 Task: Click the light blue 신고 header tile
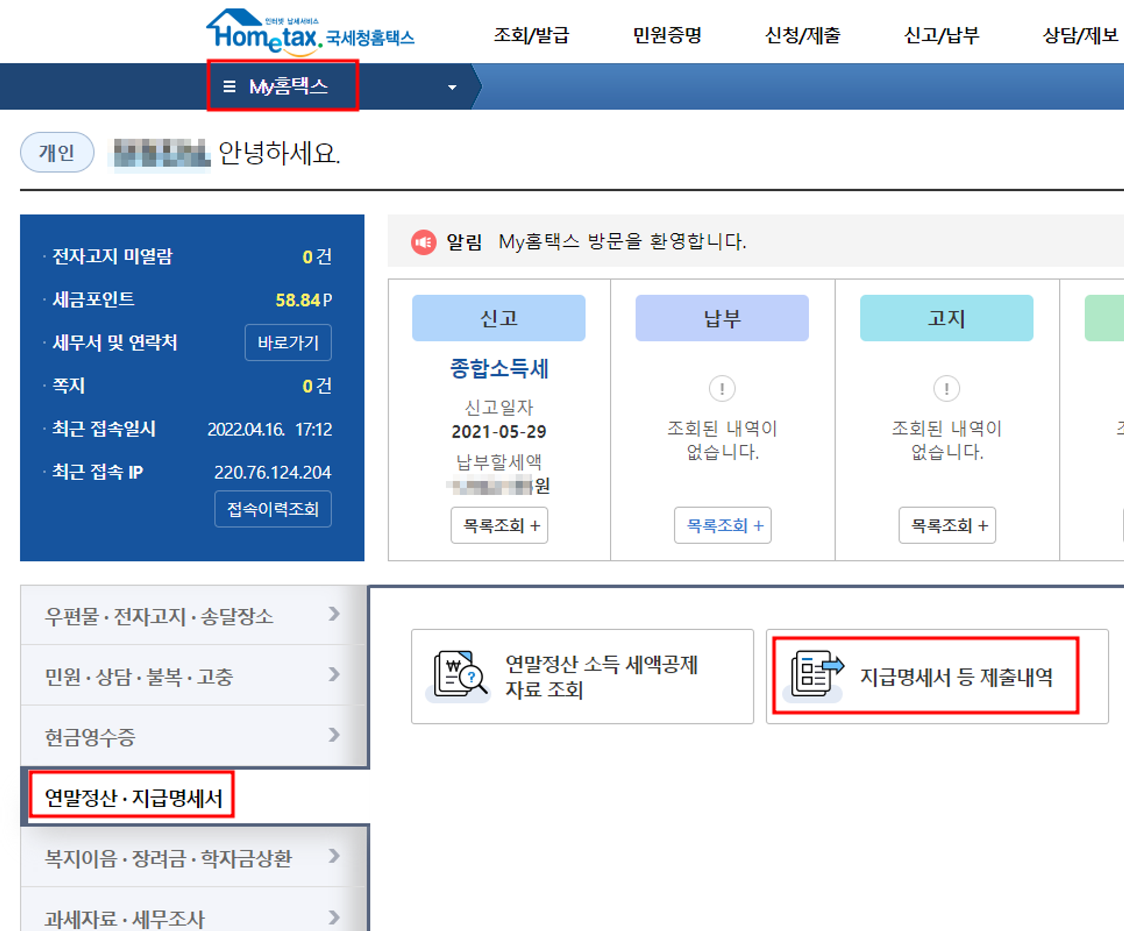tap(498, 318)
